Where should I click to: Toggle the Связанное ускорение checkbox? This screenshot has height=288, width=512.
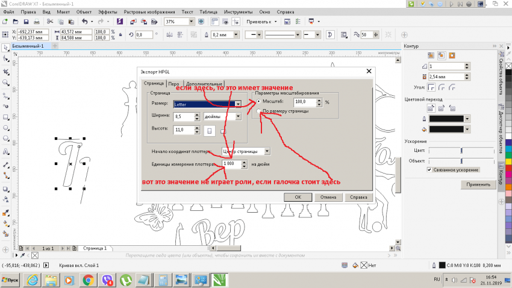pos(429,170)
